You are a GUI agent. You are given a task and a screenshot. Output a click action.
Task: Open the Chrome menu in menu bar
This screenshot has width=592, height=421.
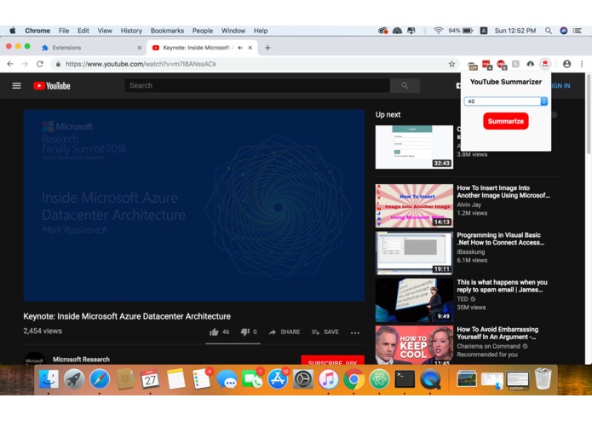[37, 31]
